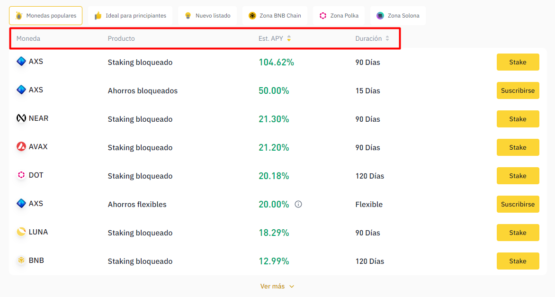Click the Flexible duration value
The image size is (555, 297).
[369, 204]
